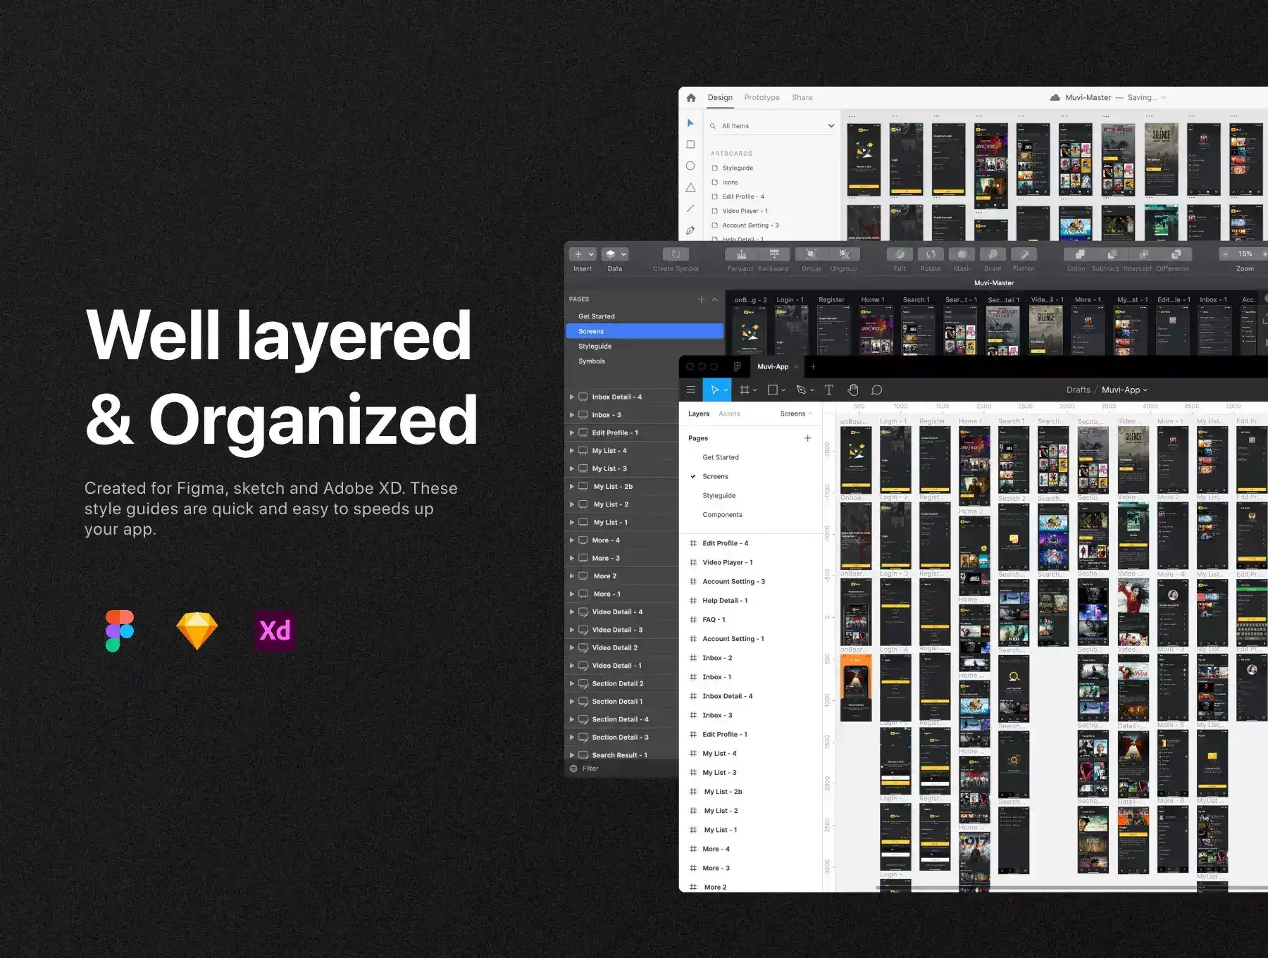Activate the Hand tool in Figma

pyautogui.click(x=852, y=390)
